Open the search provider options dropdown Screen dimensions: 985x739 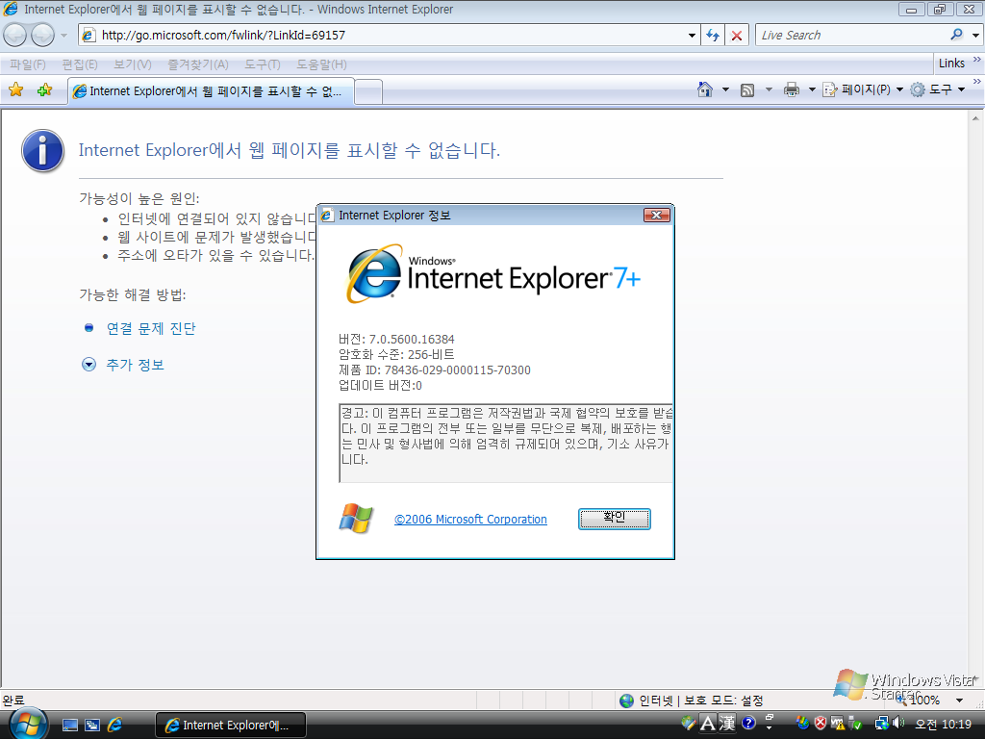[x=975, y=36]
